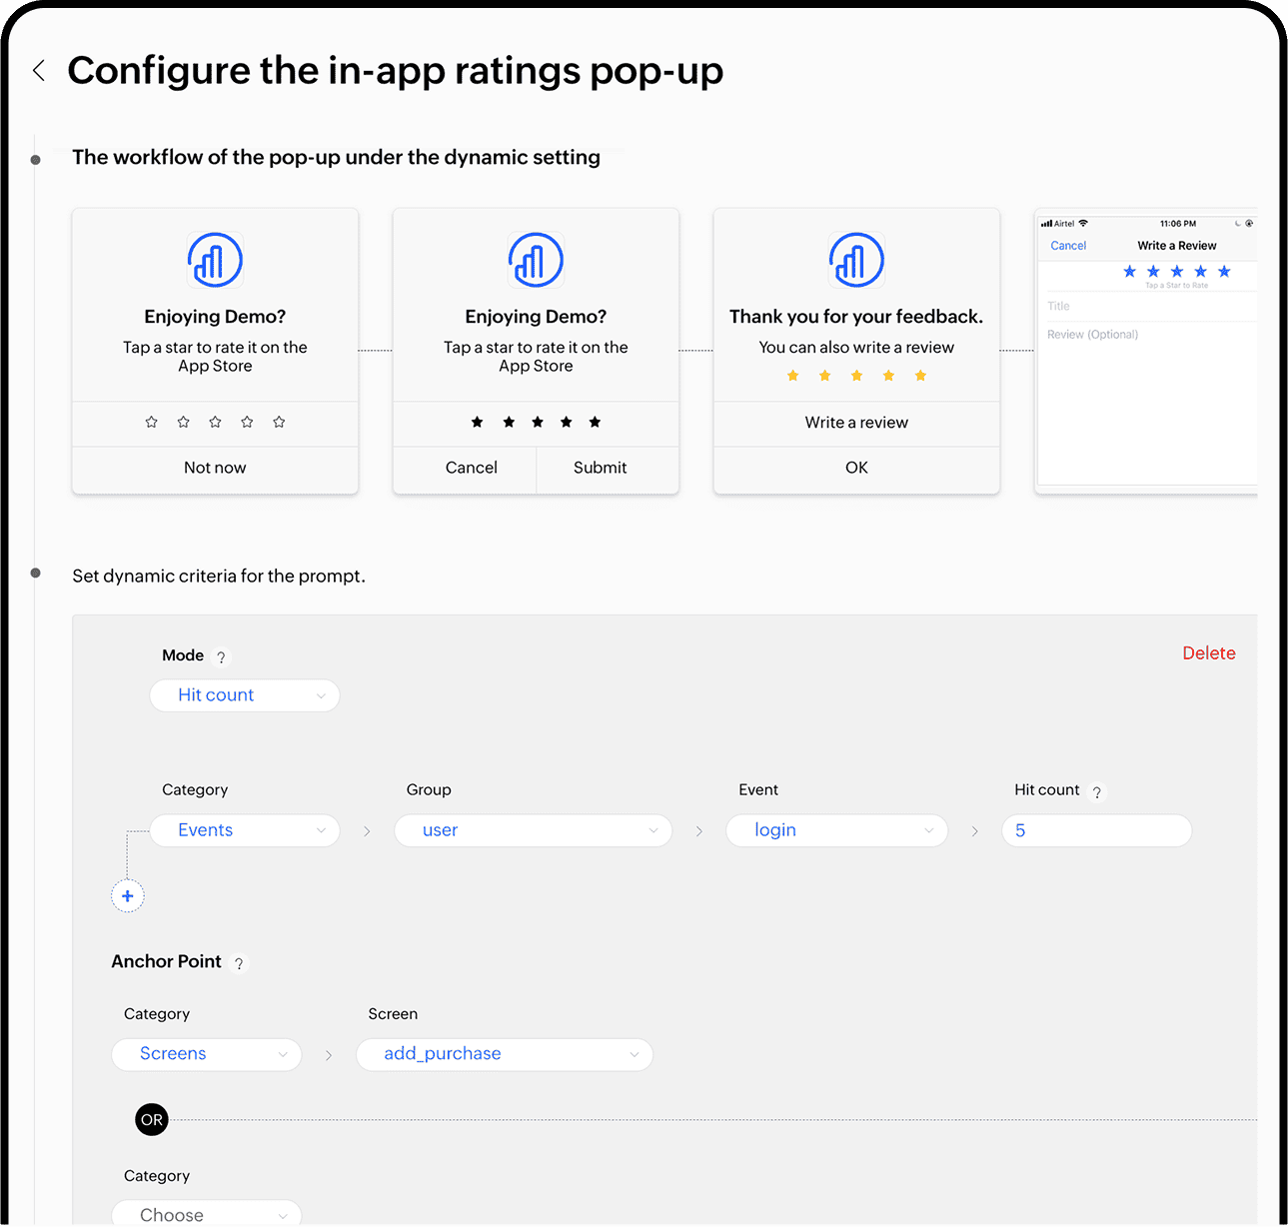Click the blue ratings chart icon on first card

point(215,259)
